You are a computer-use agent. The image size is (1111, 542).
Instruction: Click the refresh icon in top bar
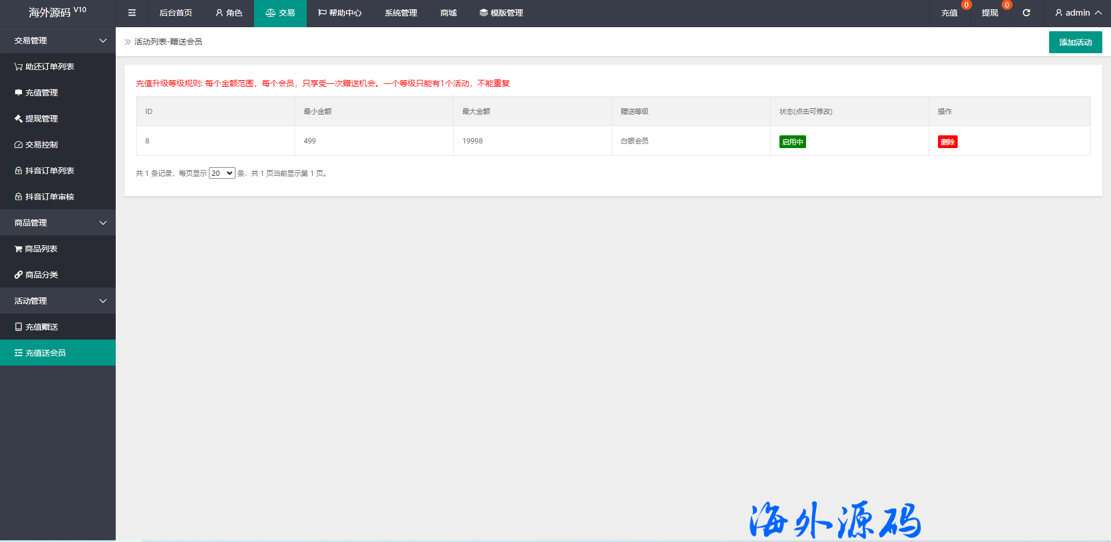click(x=1026, y=13)
